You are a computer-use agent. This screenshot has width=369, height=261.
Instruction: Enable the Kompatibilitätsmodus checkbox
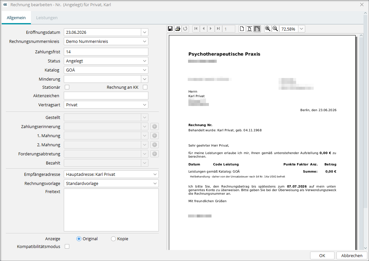click(x=67, y=246)
